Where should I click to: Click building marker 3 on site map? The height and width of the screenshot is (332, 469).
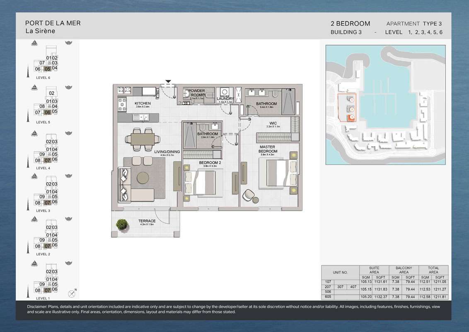[351, 117]
